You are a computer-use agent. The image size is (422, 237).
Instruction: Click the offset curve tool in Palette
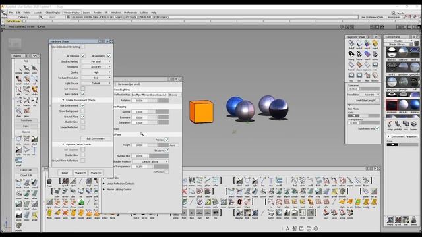(x=18, y=161)
